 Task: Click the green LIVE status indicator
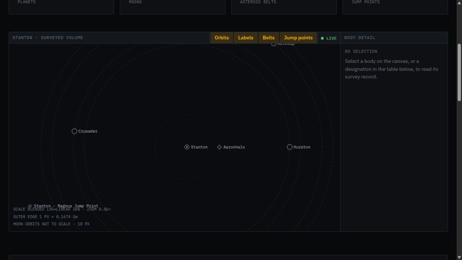pyautogui.click(x=329, y=38)
